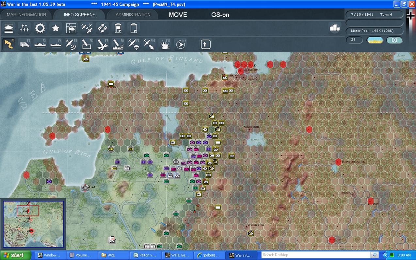
Task: Select Air Recon mode F5
Action: pos(71,44)
